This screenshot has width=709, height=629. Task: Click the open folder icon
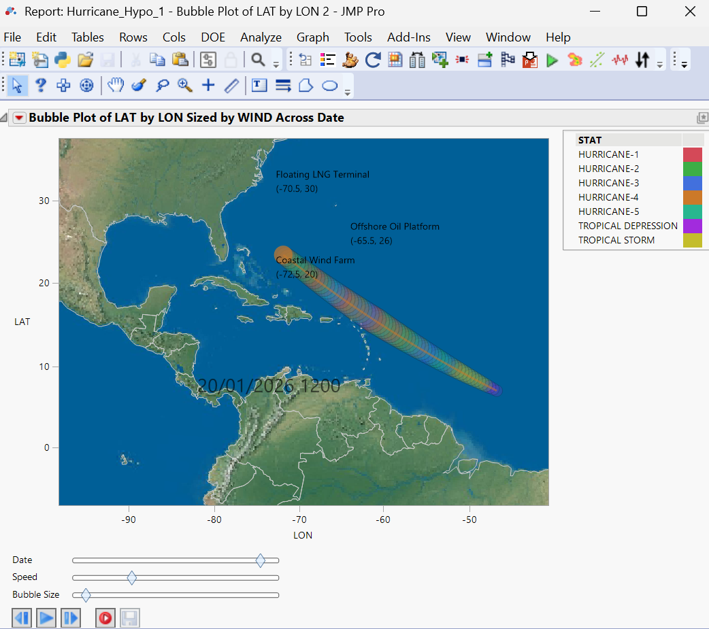click(x=85, y=60)
